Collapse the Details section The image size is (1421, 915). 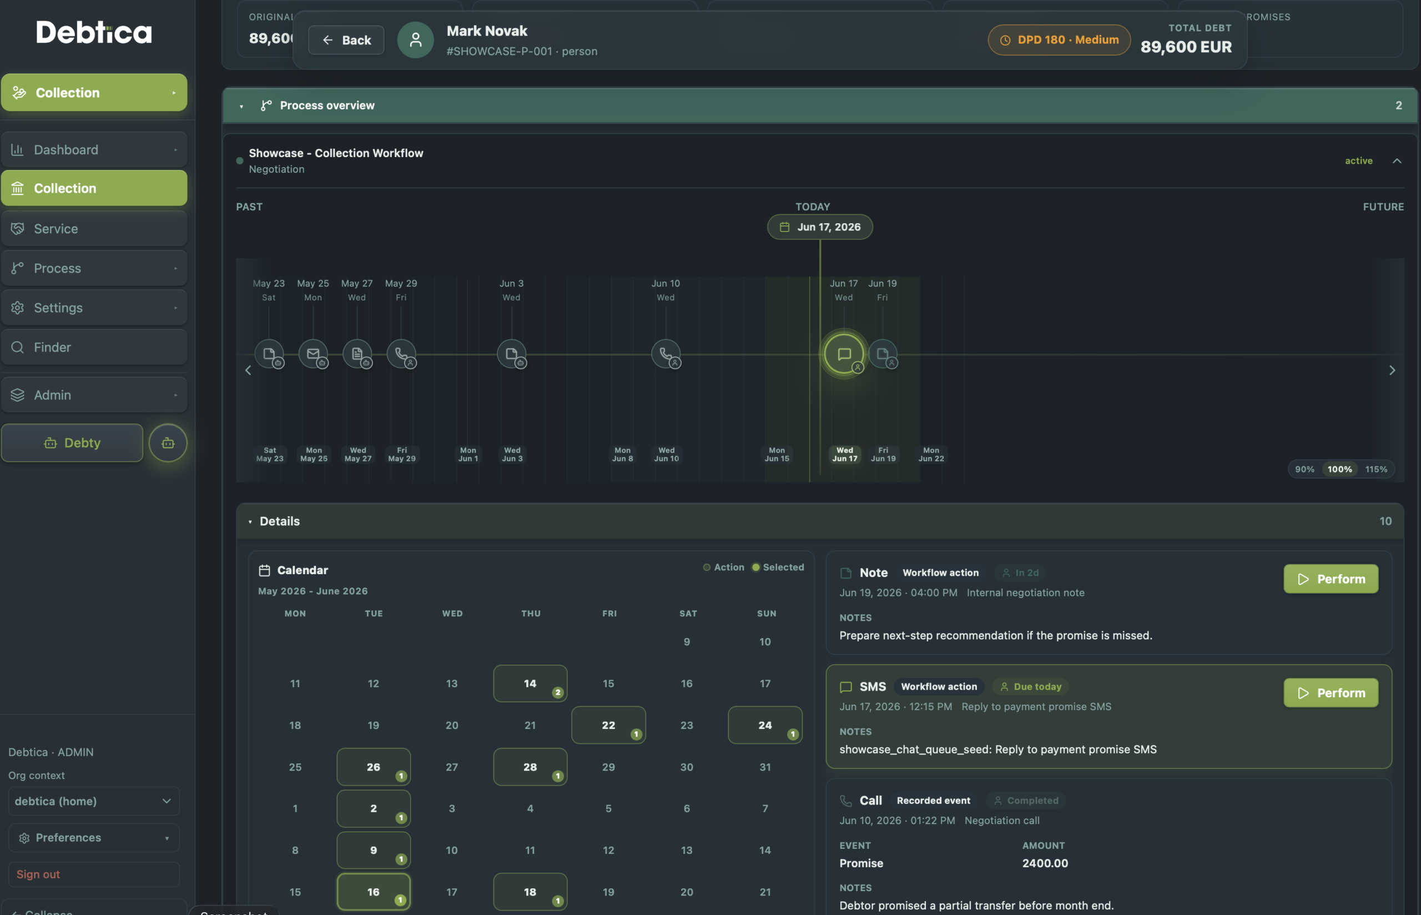point(250,522)
